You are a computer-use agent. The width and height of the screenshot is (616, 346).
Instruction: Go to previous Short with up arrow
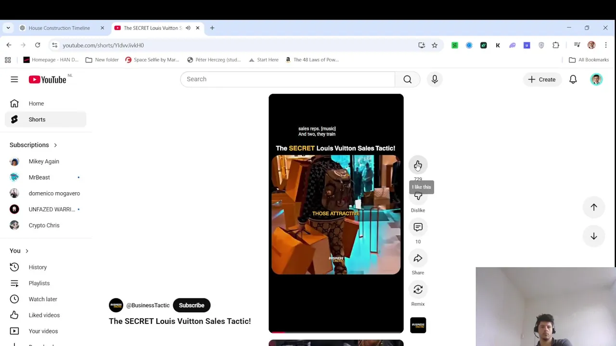594,207
